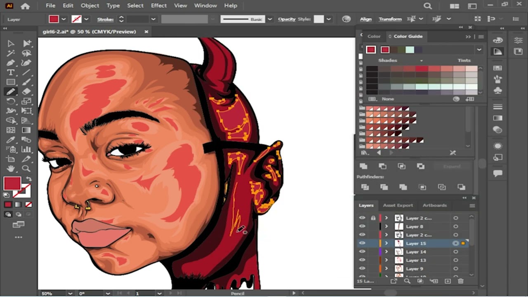528x297 pixels.
Task: Select the Lasso tool
Action: click(x=27, y=53)
